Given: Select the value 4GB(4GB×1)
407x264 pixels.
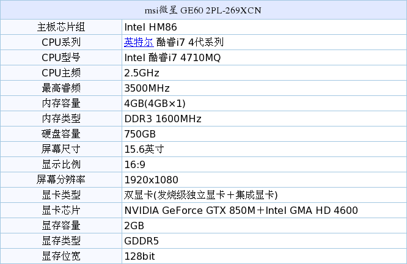Looking at the screenshot, I should (155, 103).
